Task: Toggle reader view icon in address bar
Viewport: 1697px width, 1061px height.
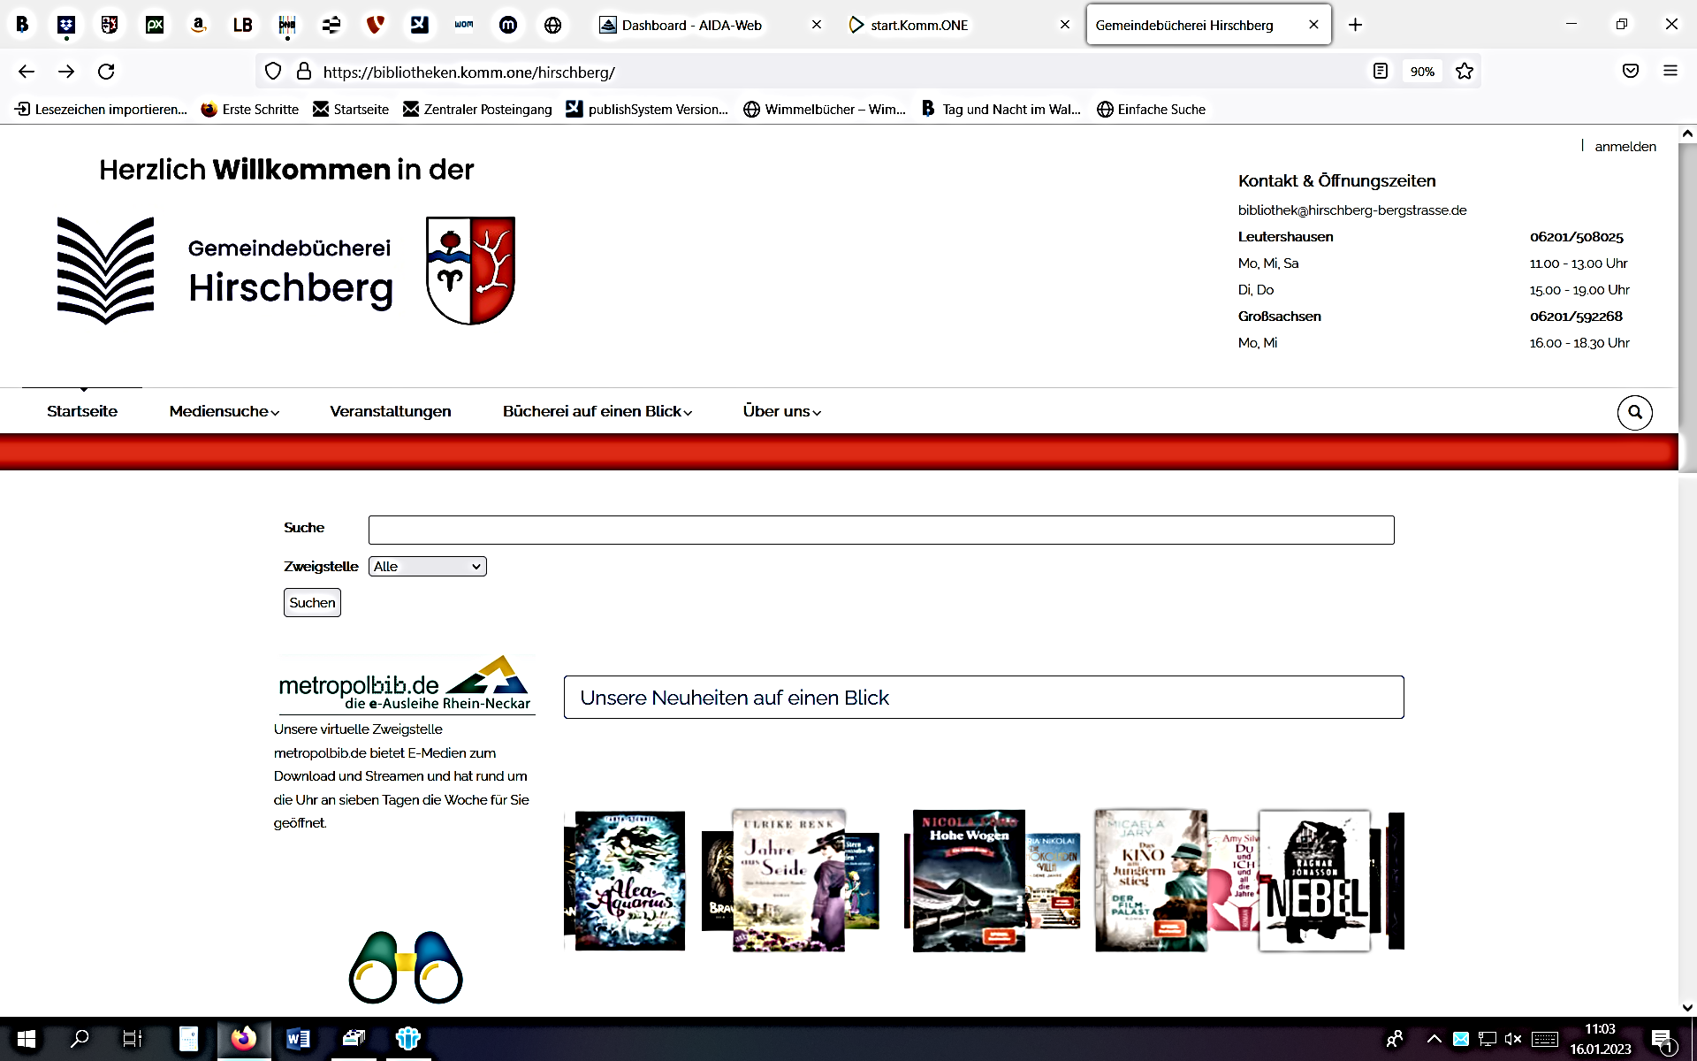Action: click(x=1381, y=72)
